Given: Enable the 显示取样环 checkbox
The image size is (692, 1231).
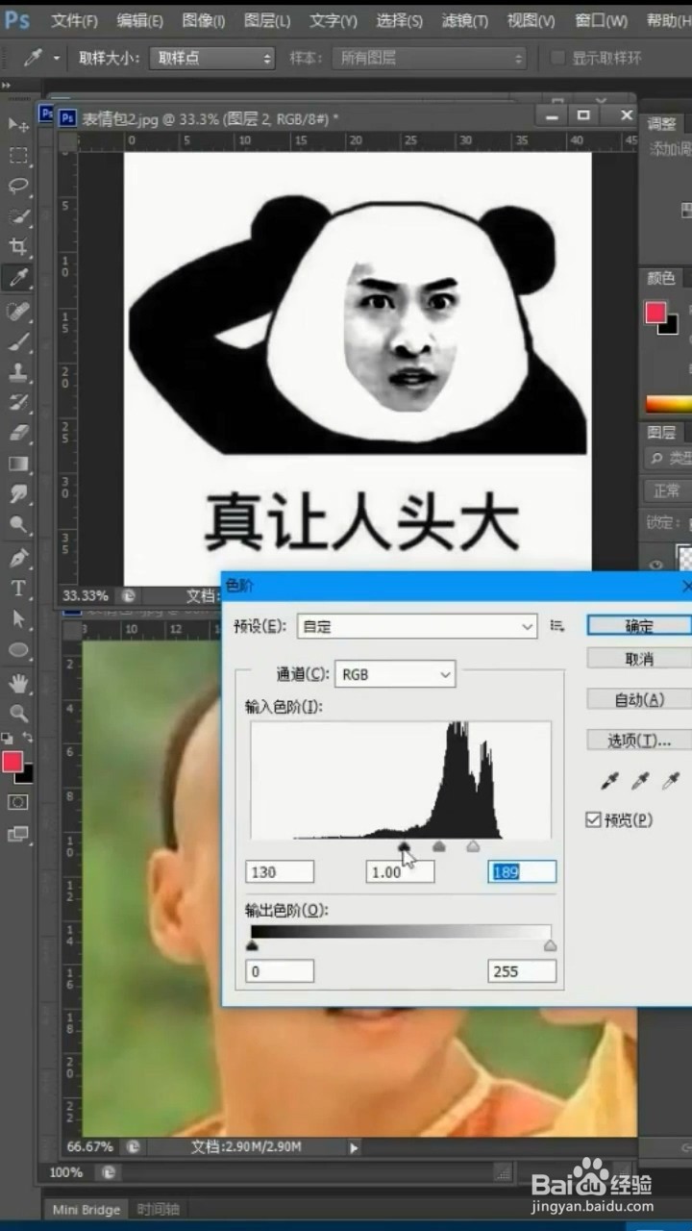Looking at the screenshot, I should coord(557,58).
